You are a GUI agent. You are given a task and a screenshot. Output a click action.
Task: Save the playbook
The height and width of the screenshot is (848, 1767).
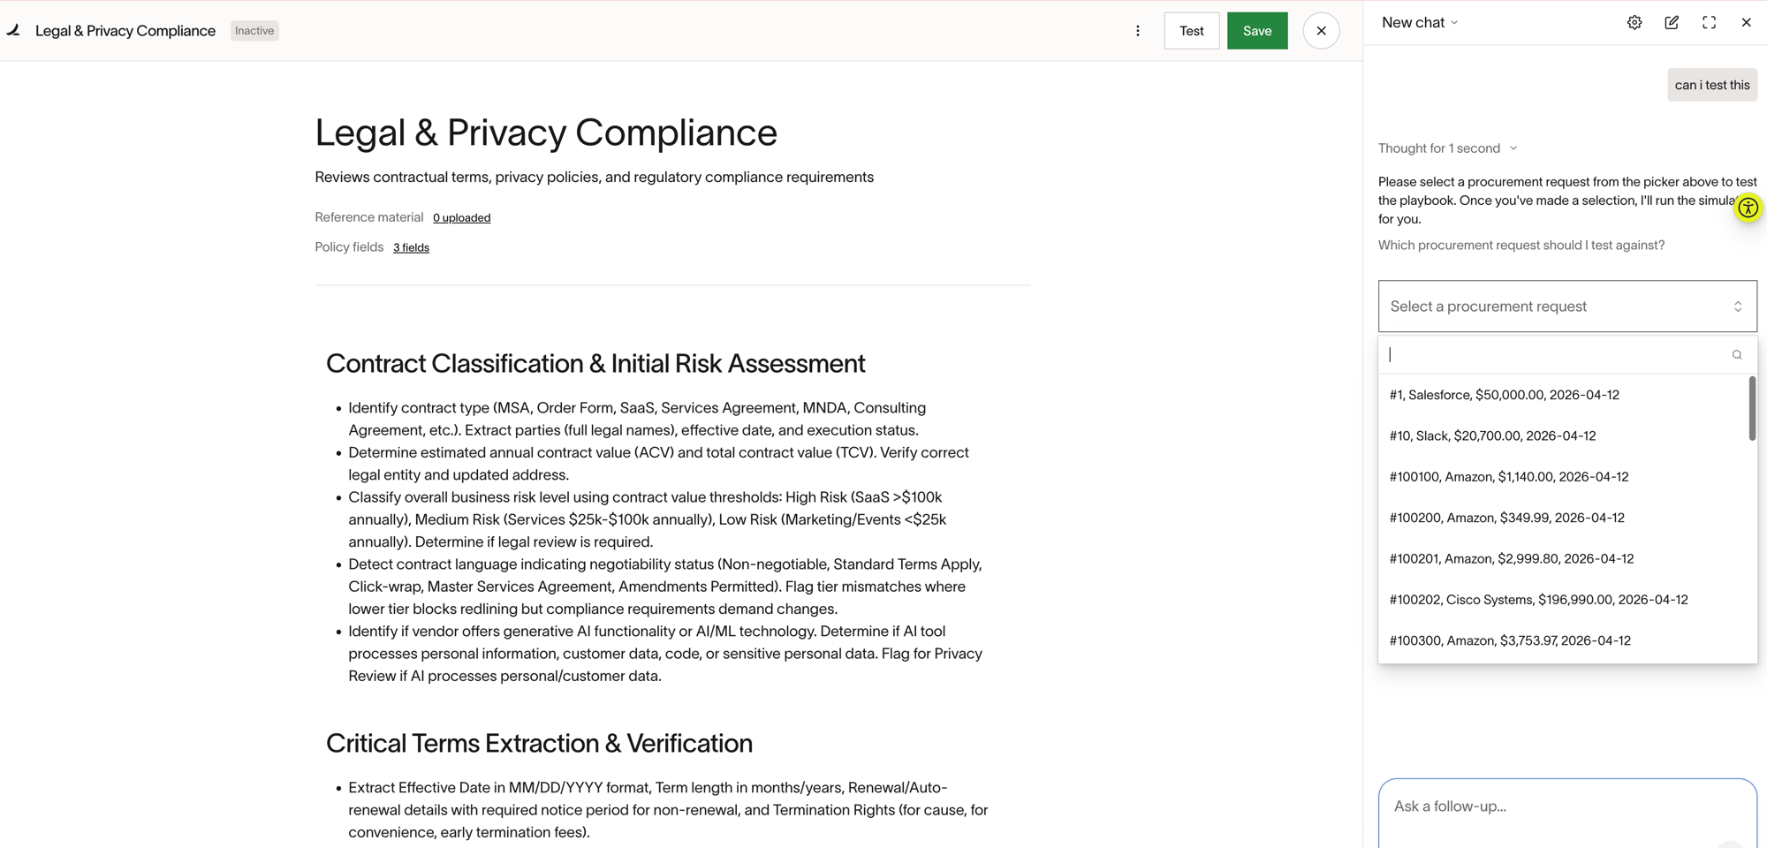pyautogui.click(x=1257, y=31)
